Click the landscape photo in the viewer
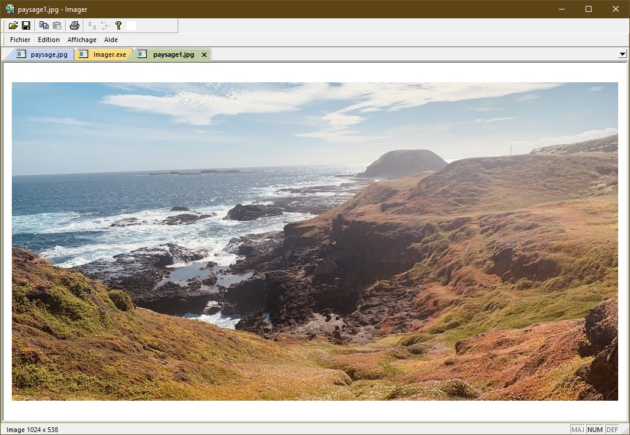Image resolution: width=630 pixels, height=435 pixels. 314,241
